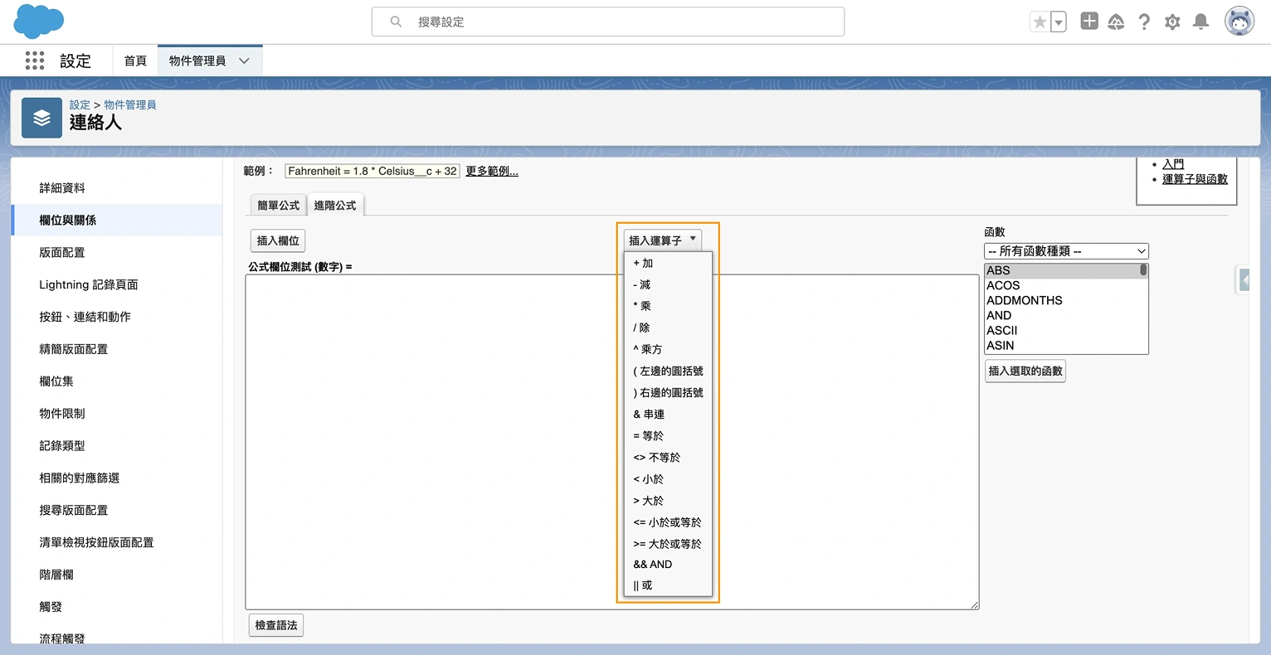The height and width of the screenshot is (655, 1271).
Task: Select the 乘 operator from the menu
Action: [x=641, y=306]
